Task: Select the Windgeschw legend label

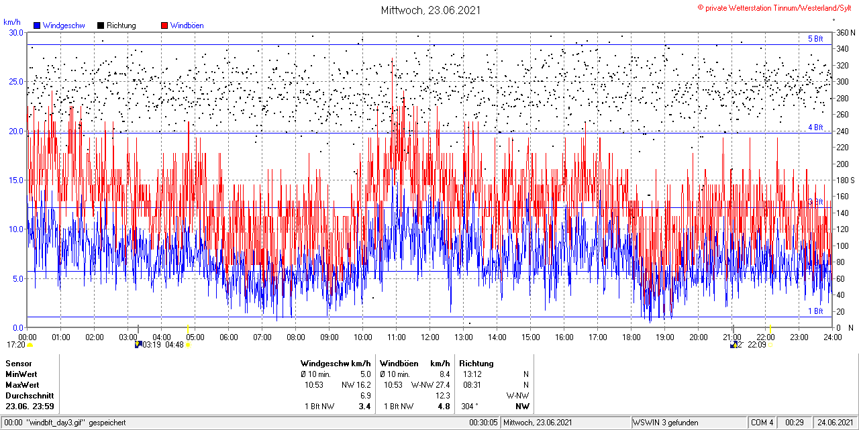Action: coord(63,25)
